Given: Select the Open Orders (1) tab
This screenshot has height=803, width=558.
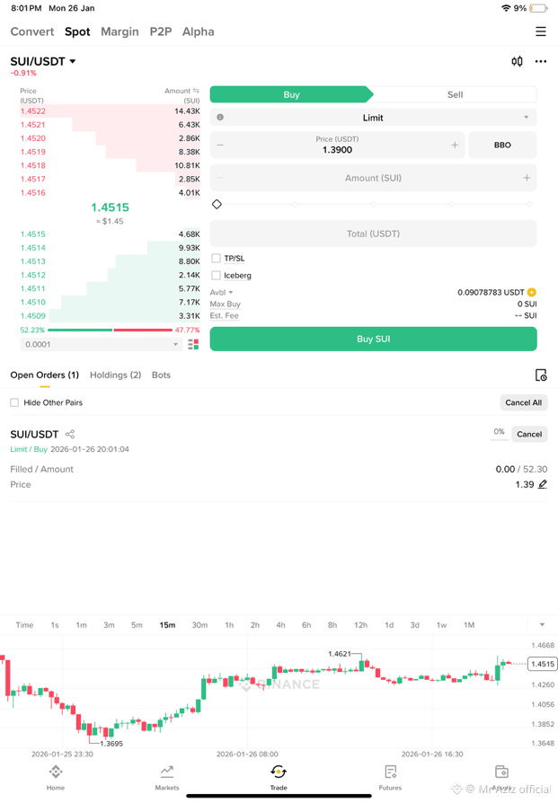Looking at the screenshot, I should [45, 375].
